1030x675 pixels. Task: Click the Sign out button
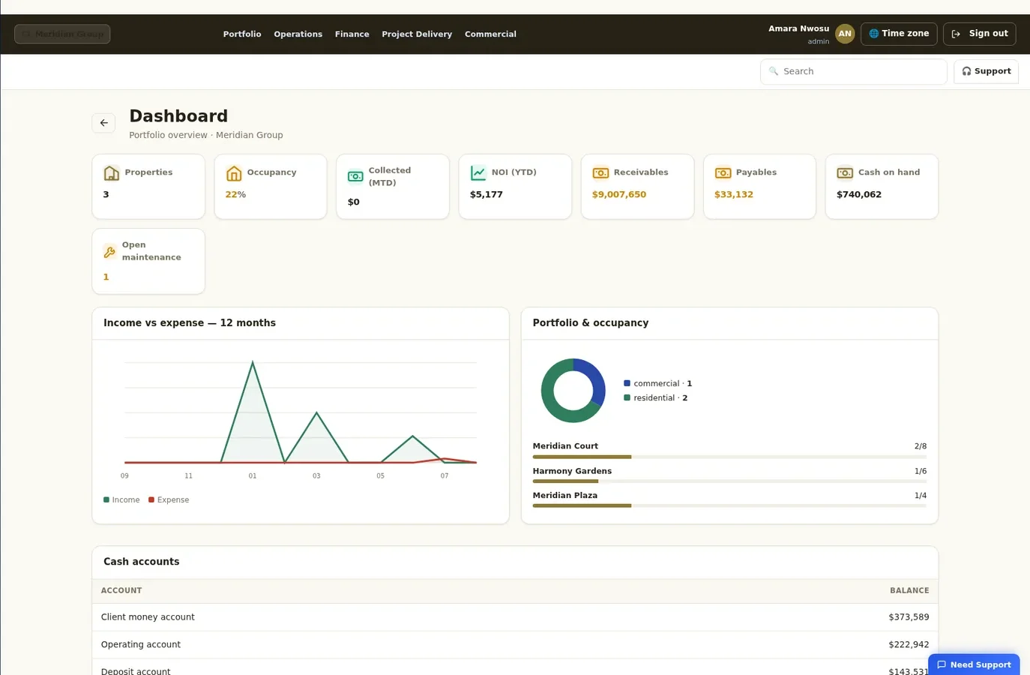(x=980, y=34)
